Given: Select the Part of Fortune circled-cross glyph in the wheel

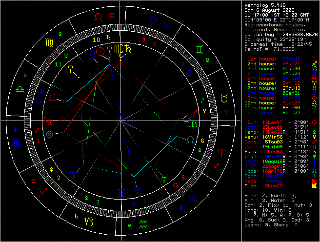Looking at the screenshot, I should (48, 133).
